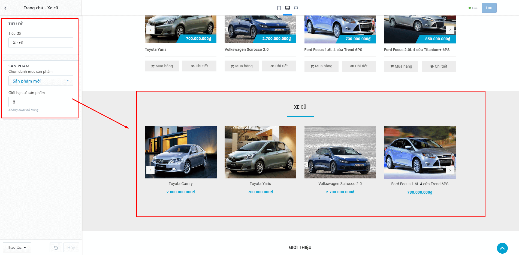The width and height of the screenshot is (519, 255).
Task: Click Mua hàng under Volkswagen Scirocco 2.0
Action: (242, 66)
